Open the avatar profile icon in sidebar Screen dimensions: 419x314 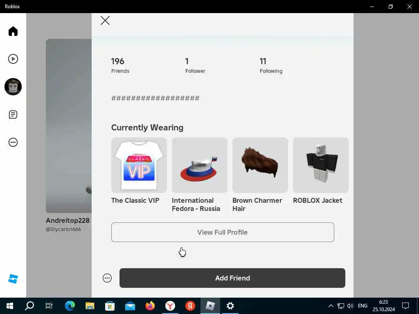click(13, 87)
